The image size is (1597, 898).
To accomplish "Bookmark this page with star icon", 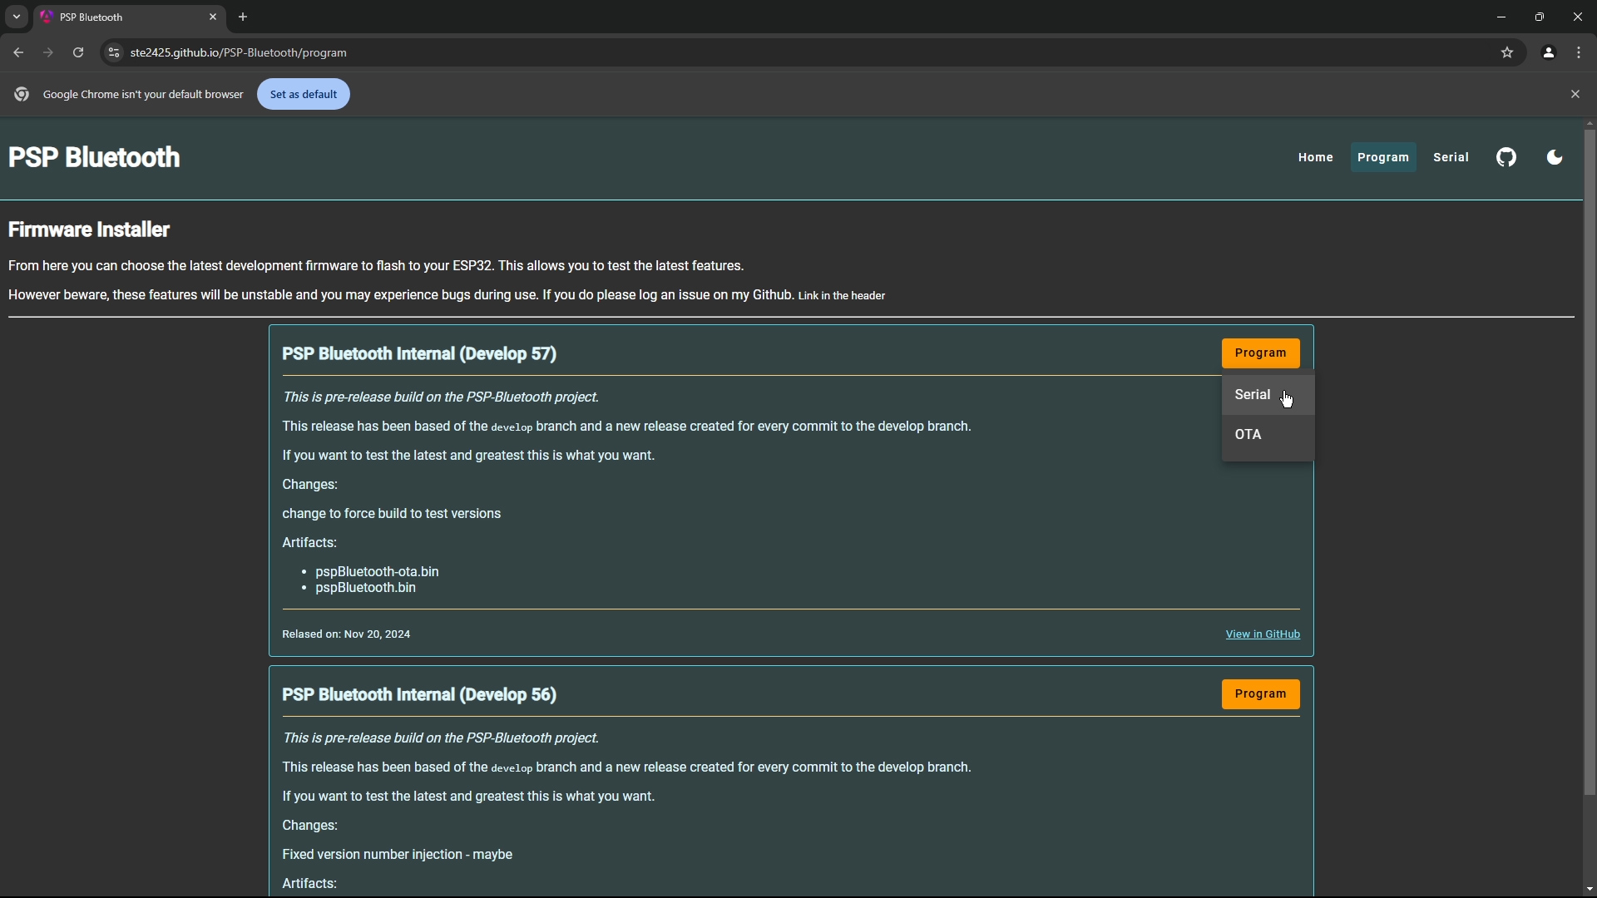I will point(1507,52).
